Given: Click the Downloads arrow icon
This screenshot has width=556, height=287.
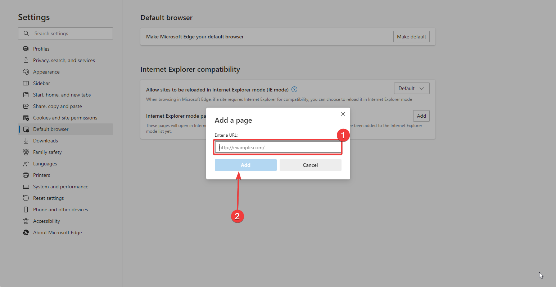Looking at the screenshot, I should (x=26, y=141).
